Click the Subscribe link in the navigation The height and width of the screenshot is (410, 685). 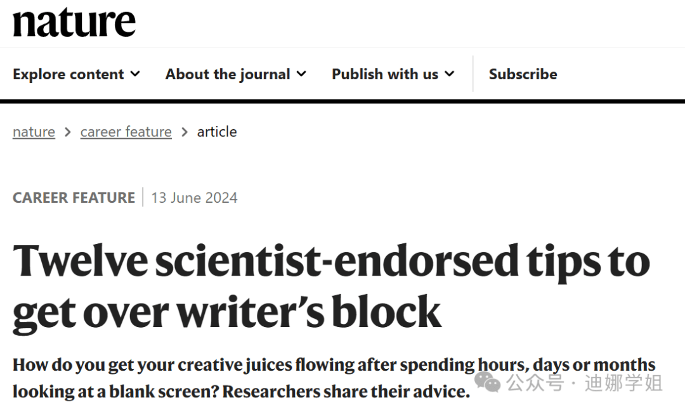[x=523, y=74]
